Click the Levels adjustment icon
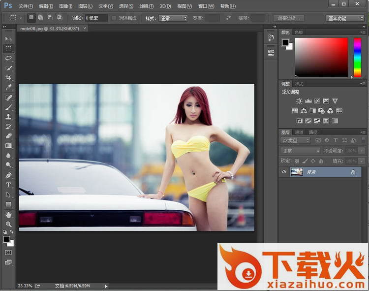Screen dimensions: 369x291 click(x=308, y=101)
